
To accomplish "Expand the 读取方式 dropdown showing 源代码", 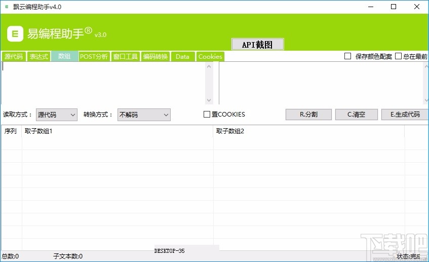I will 57,115.
